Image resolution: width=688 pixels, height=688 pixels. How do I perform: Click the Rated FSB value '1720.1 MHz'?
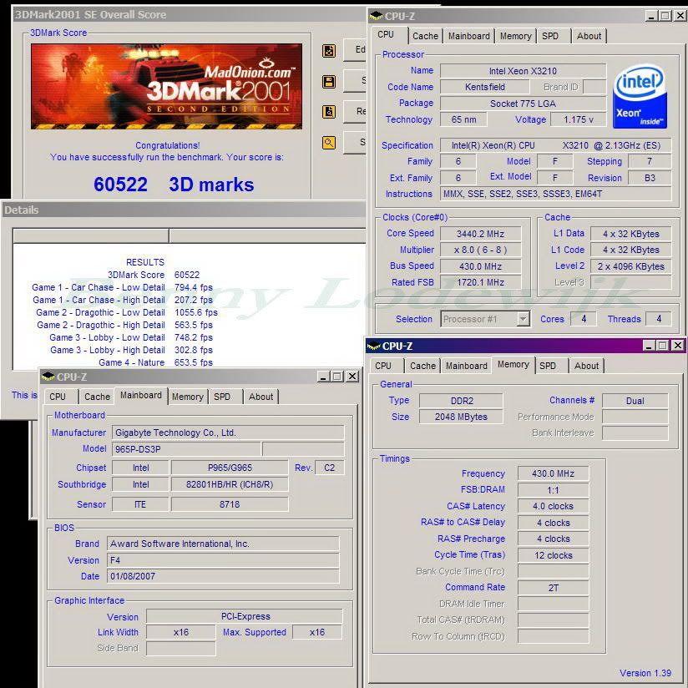[x=480, y=282]
